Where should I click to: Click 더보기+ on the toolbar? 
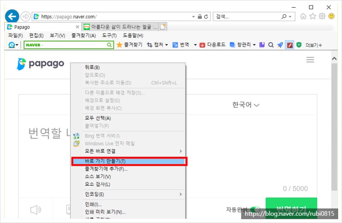[314, 45]
